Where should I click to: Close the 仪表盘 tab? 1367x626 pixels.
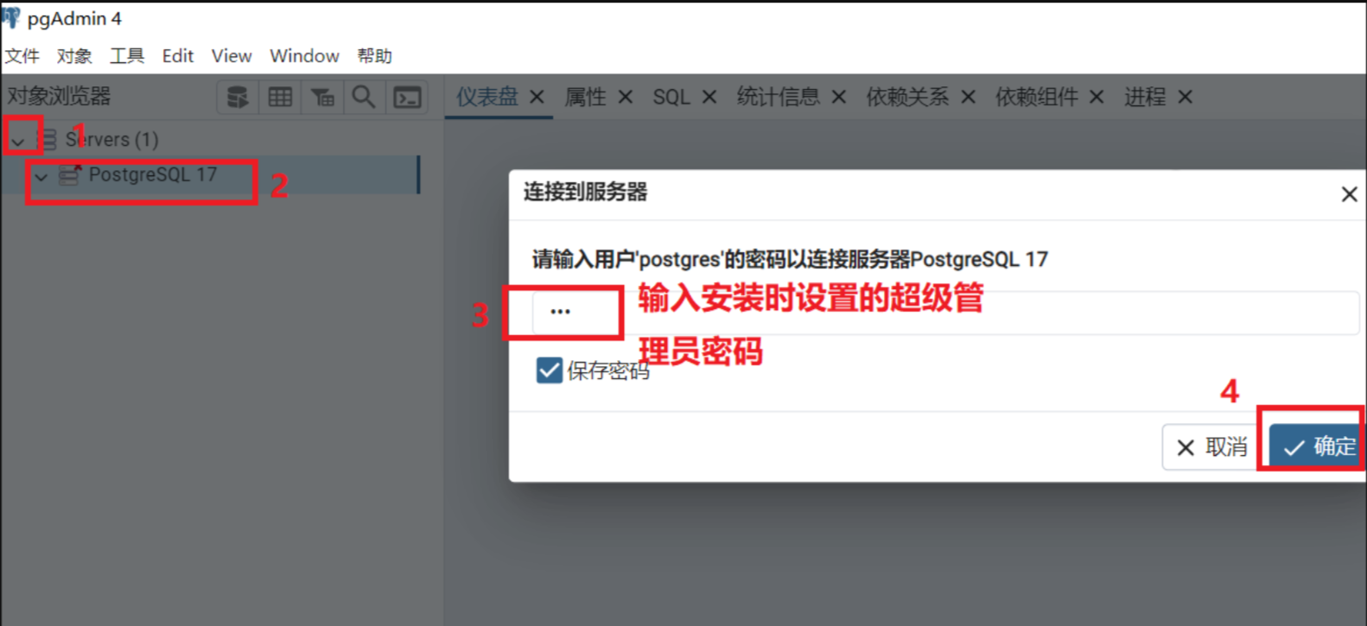[x=537, y=97]
